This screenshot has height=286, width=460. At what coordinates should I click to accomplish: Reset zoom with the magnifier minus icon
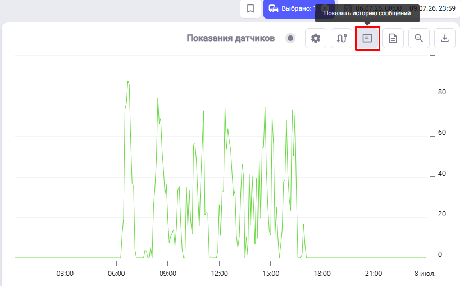click(x=419, y=38)
